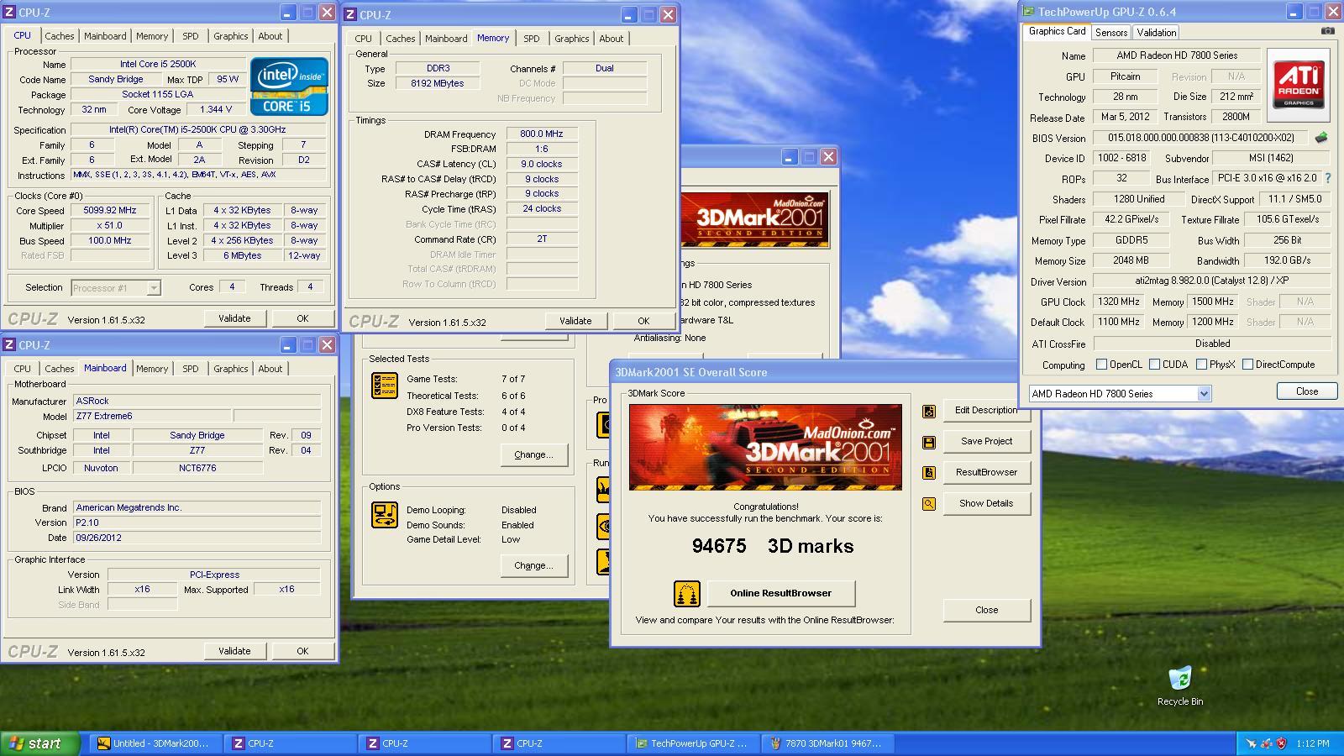The width and height of the screenshot is (1344, 756).
Task: Click the red shield tray icon
Action: tap(1282, 743)
